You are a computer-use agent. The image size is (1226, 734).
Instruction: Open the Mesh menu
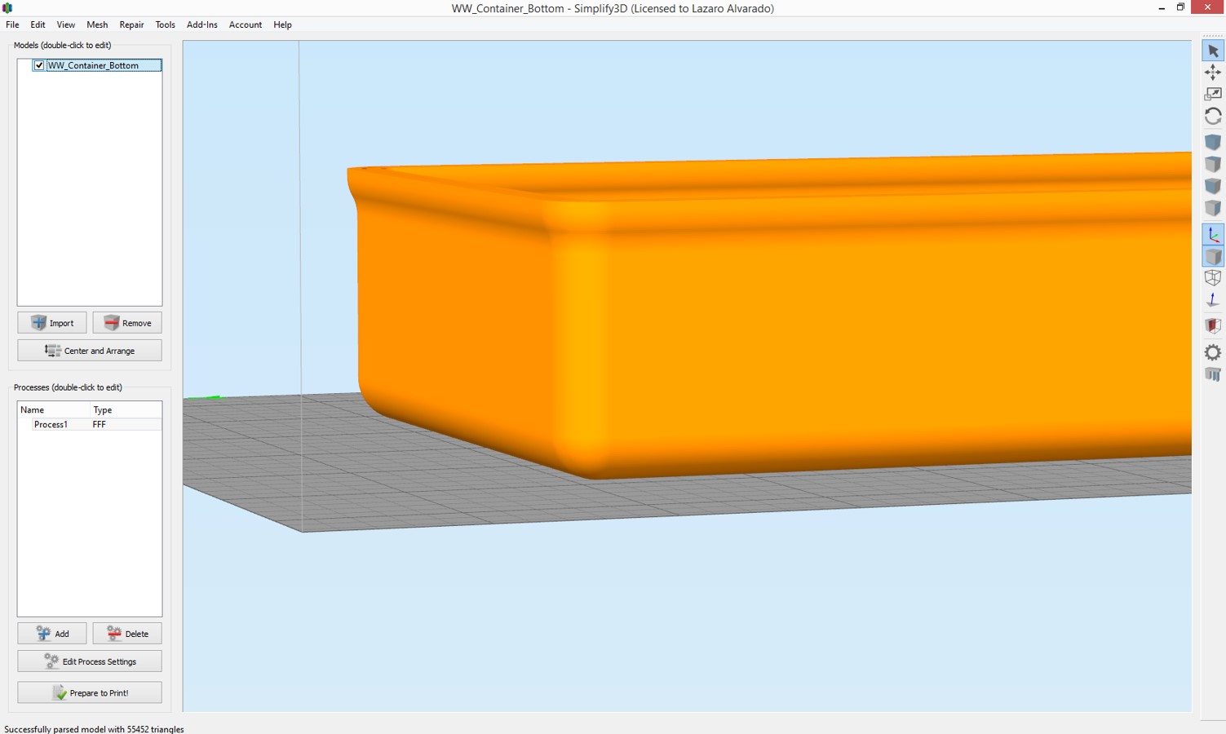click(97, 24)
